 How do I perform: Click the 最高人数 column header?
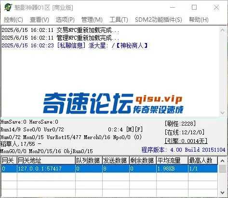click(x=203, y=160)
